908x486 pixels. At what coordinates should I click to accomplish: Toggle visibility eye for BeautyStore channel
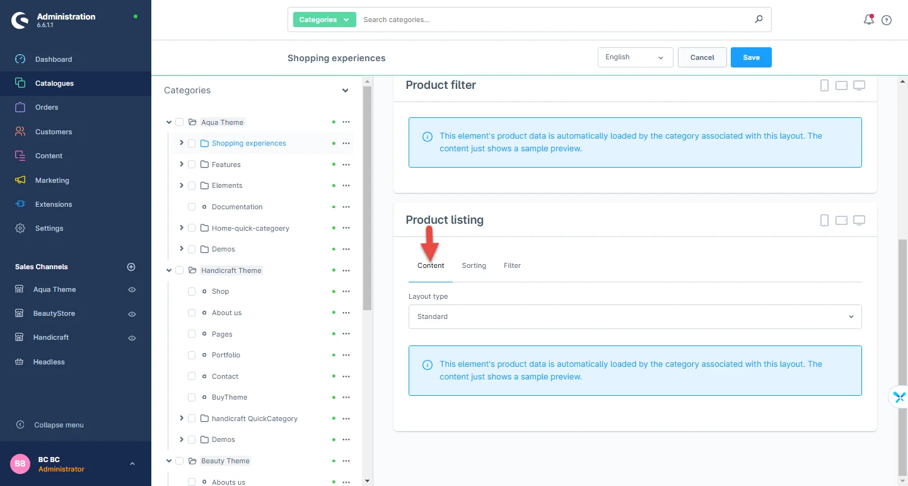[132, 314]
